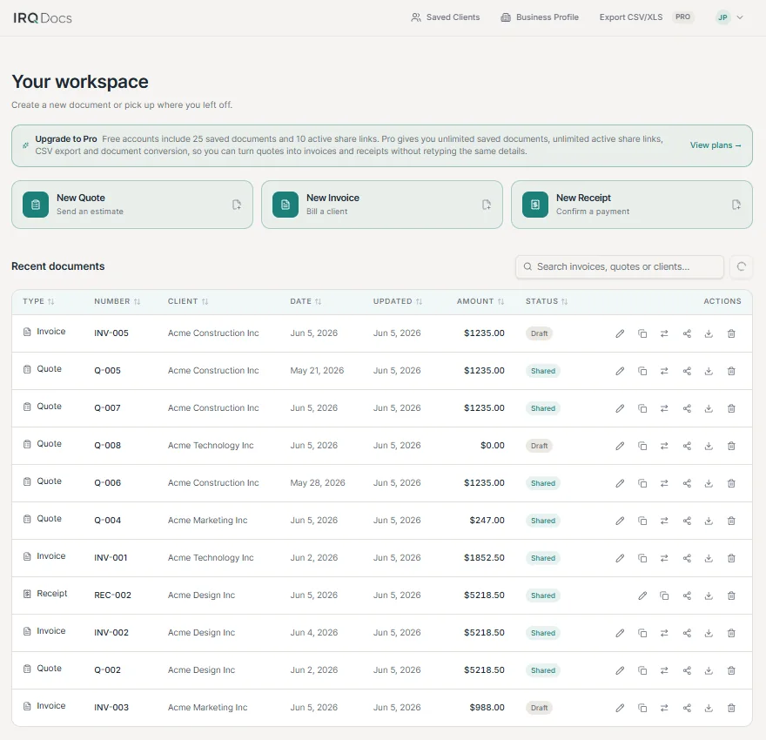The image size is (766, 740).
Task: Sort documents by Updated column
Action: click(x=398, y=301)
